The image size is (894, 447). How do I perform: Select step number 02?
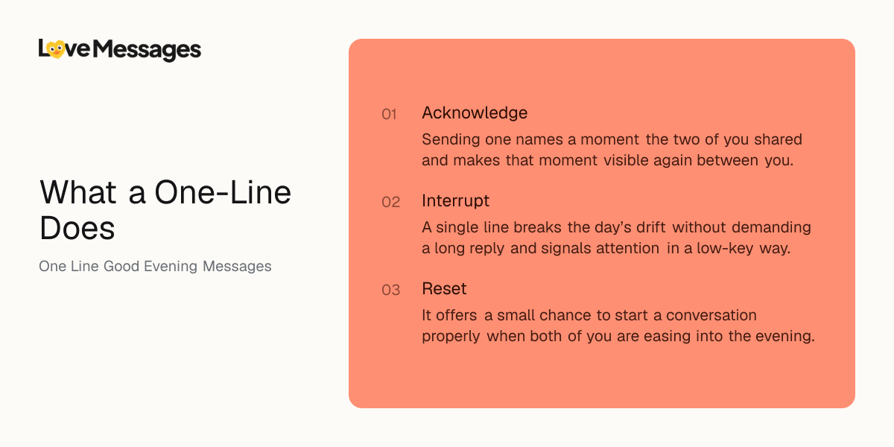pos(391,203)
